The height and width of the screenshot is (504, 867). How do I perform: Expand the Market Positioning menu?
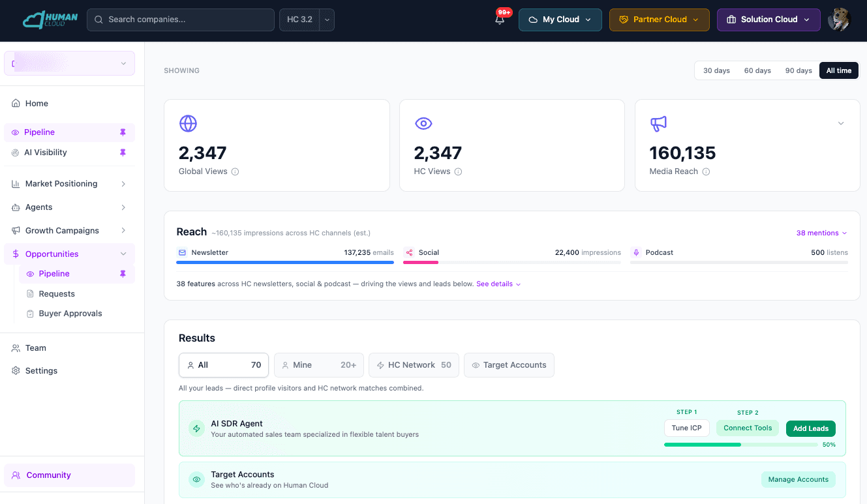[x=123, y=184]
